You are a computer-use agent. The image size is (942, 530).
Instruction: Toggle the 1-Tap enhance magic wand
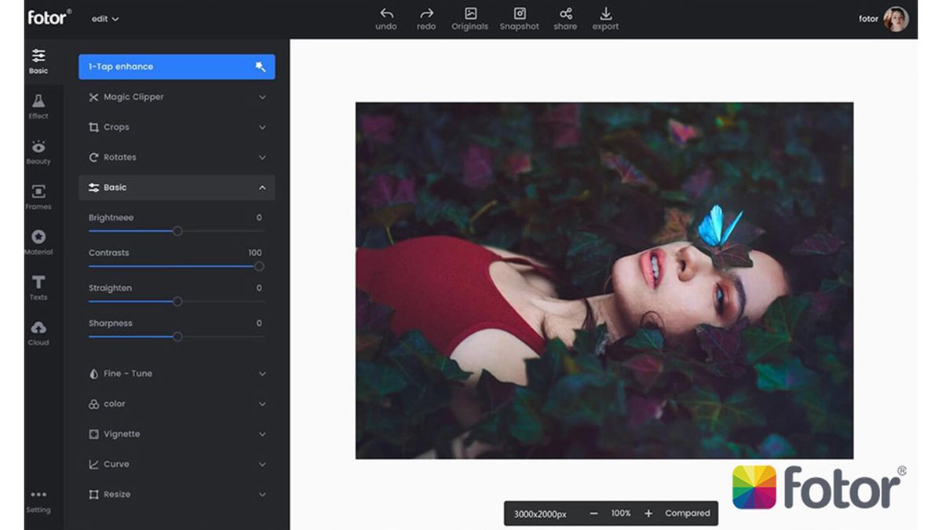pos(262,67)
